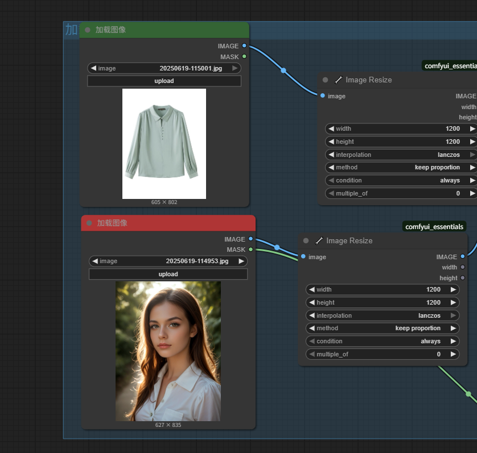Select next method option in lower Image Resize
This screenshot has width=477, height=453.
pyautogui.click(x=453, y=328)
